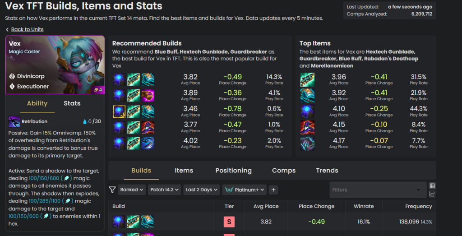Click the Filters input field
Viewport: 462px width, 236px height.
[378, 190]
